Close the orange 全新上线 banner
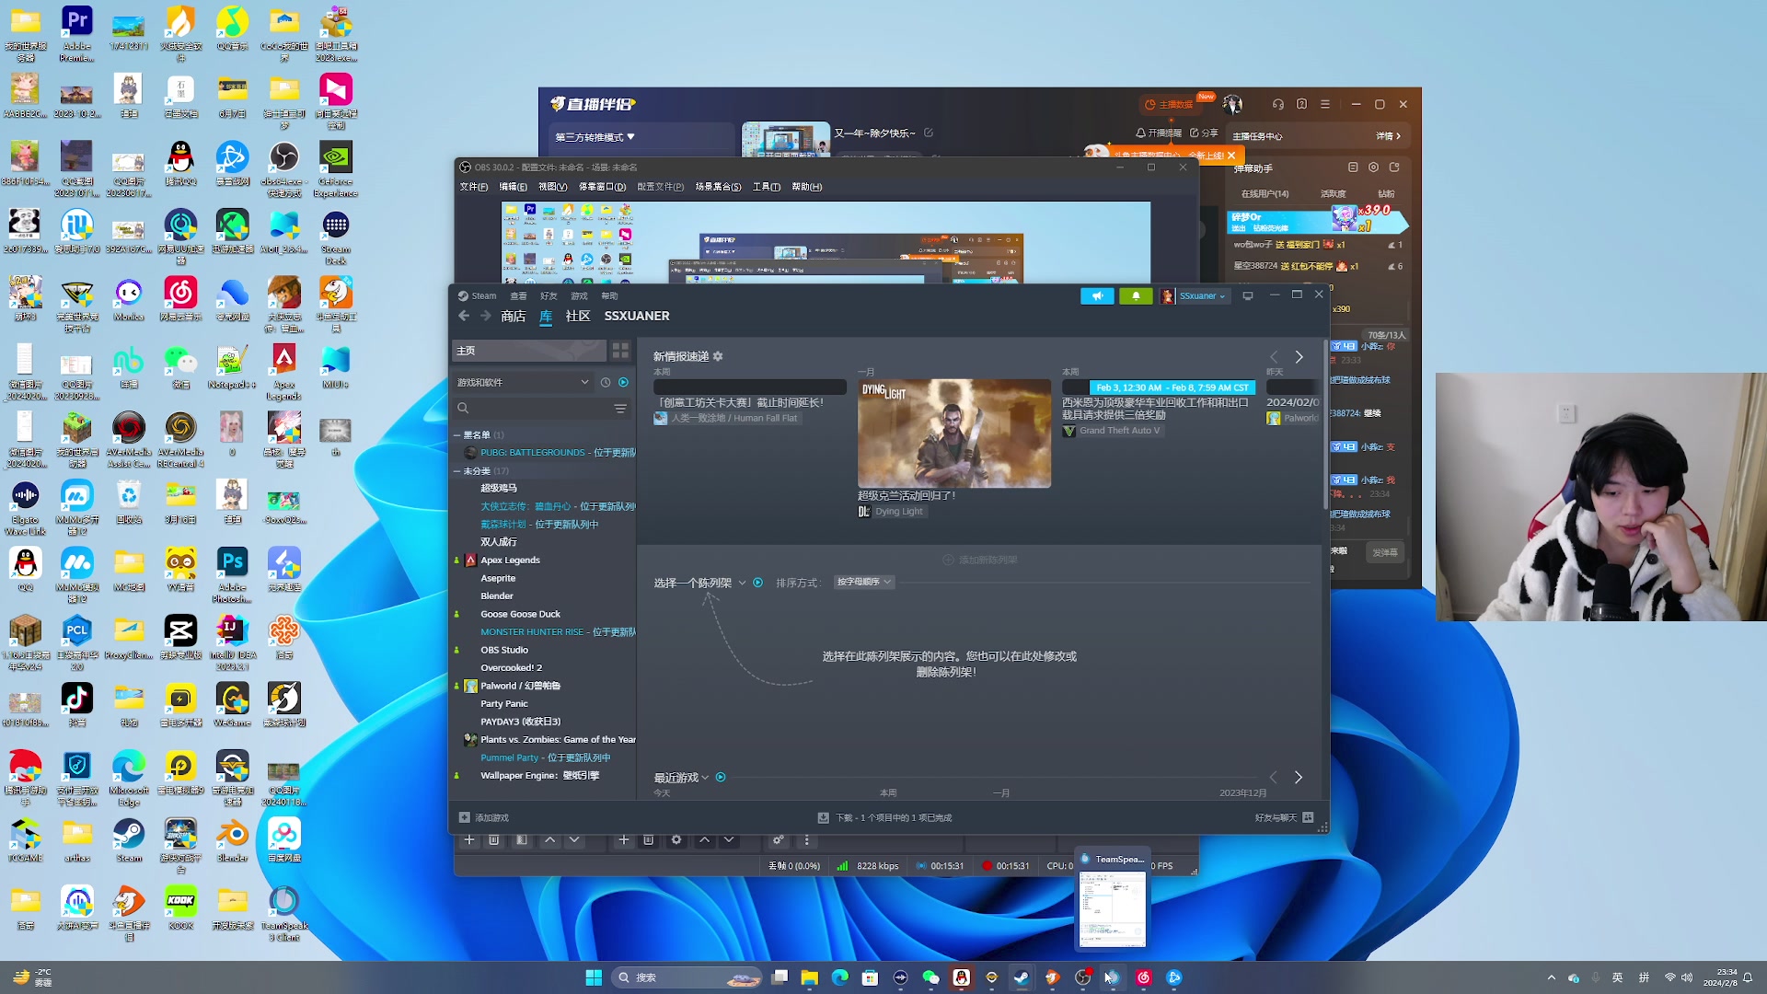1767x994 pixels. [1231, 156]
